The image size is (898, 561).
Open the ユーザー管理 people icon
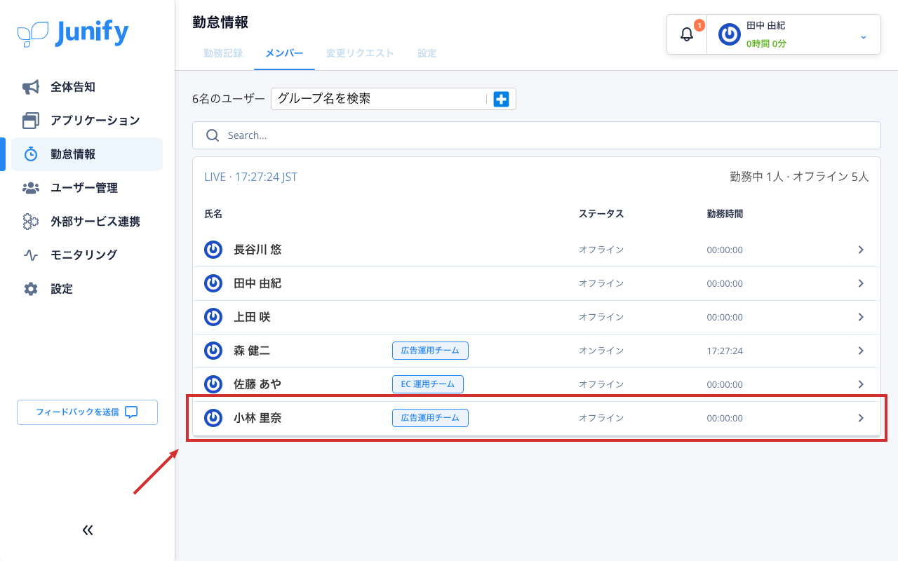31,188
